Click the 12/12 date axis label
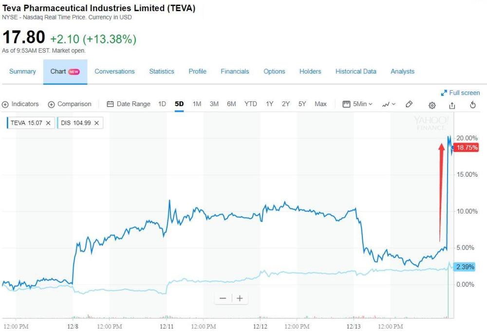The height and width of the screenshot is (332, 487). click(260, 327)
